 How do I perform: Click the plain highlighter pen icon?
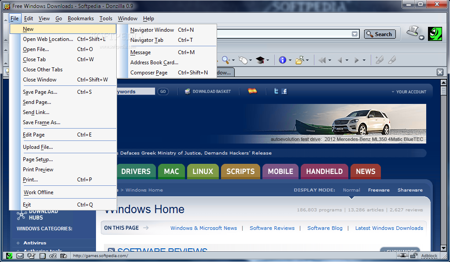392,60
